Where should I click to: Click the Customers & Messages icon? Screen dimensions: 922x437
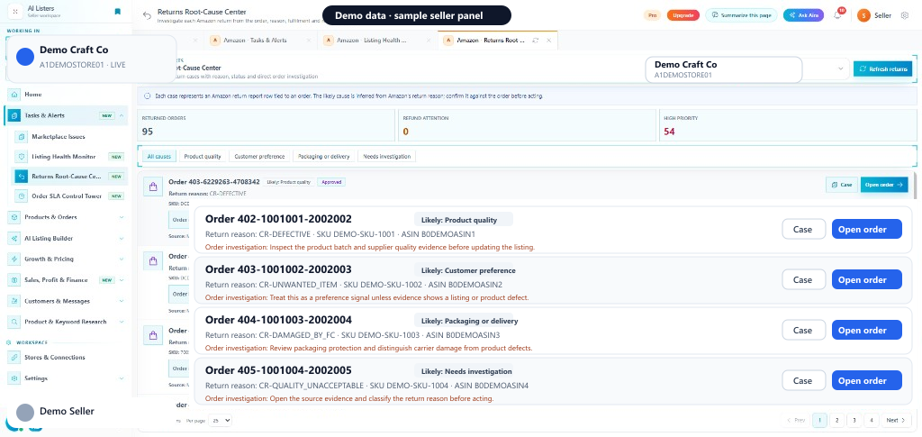tap(14, 301)
